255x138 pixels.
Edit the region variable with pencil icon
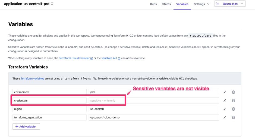coord(225,109)
